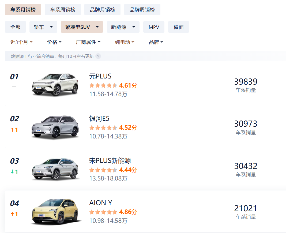This screenshot has height=233, width=286.
Task: Click the 30973 sales figure
Action: tap(246, 124)
